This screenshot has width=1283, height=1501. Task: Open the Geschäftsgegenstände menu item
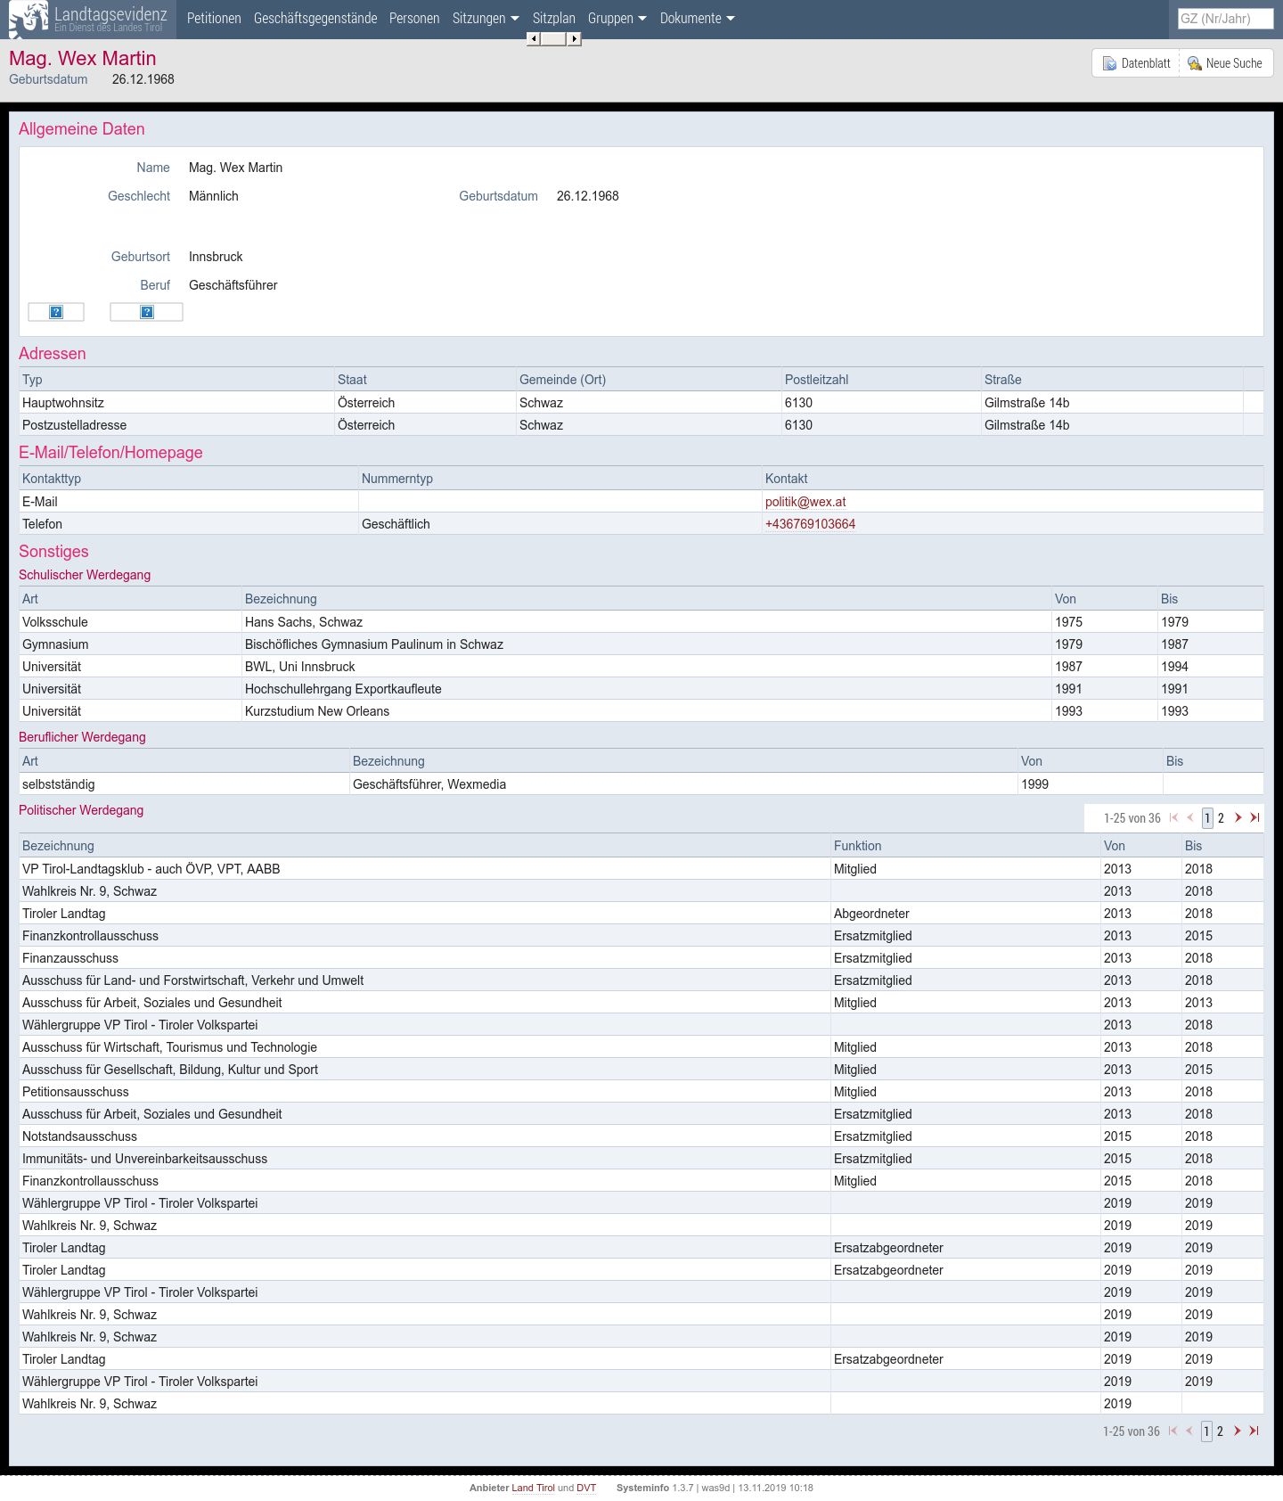coord(315,19)
